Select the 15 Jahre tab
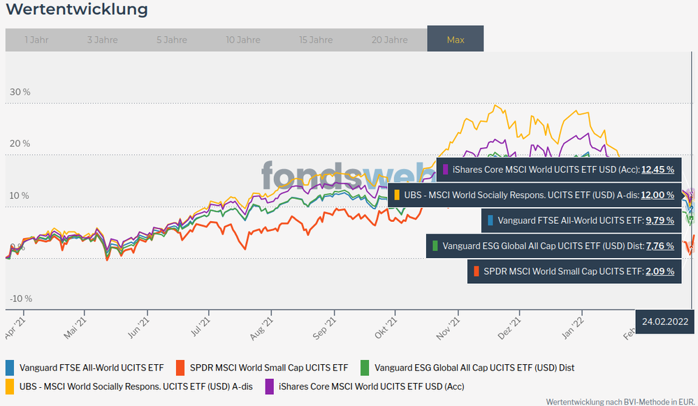This screenshot has height=406, width=698. click(316, 40)
